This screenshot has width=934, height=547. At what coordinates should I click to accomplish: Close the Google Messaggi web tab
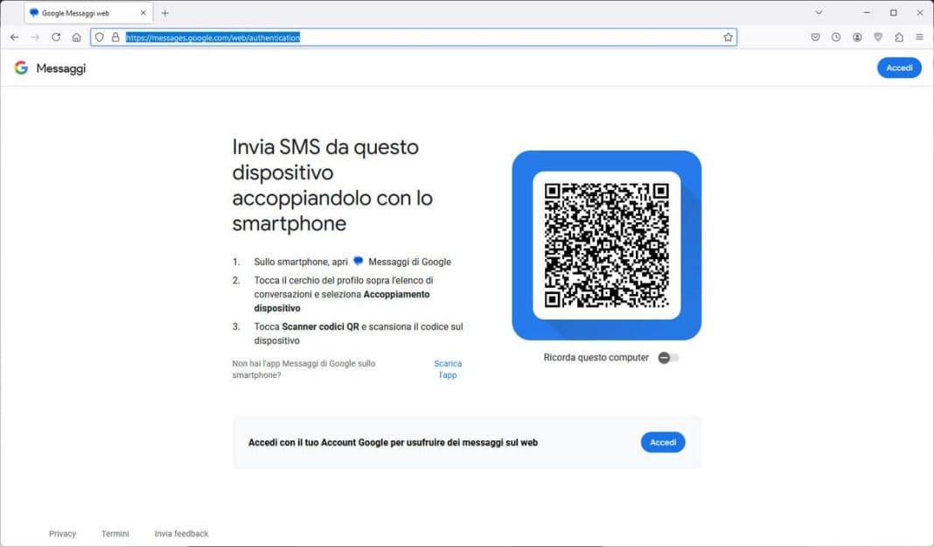click(x=143, y=12)
